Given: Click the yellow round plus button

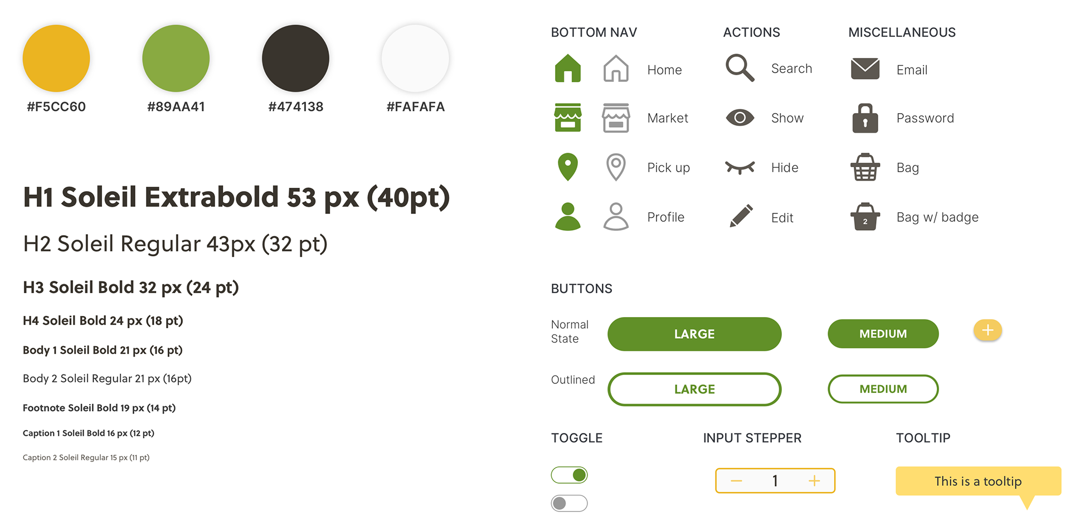Looking at the screenshot, I should point(988,330).
